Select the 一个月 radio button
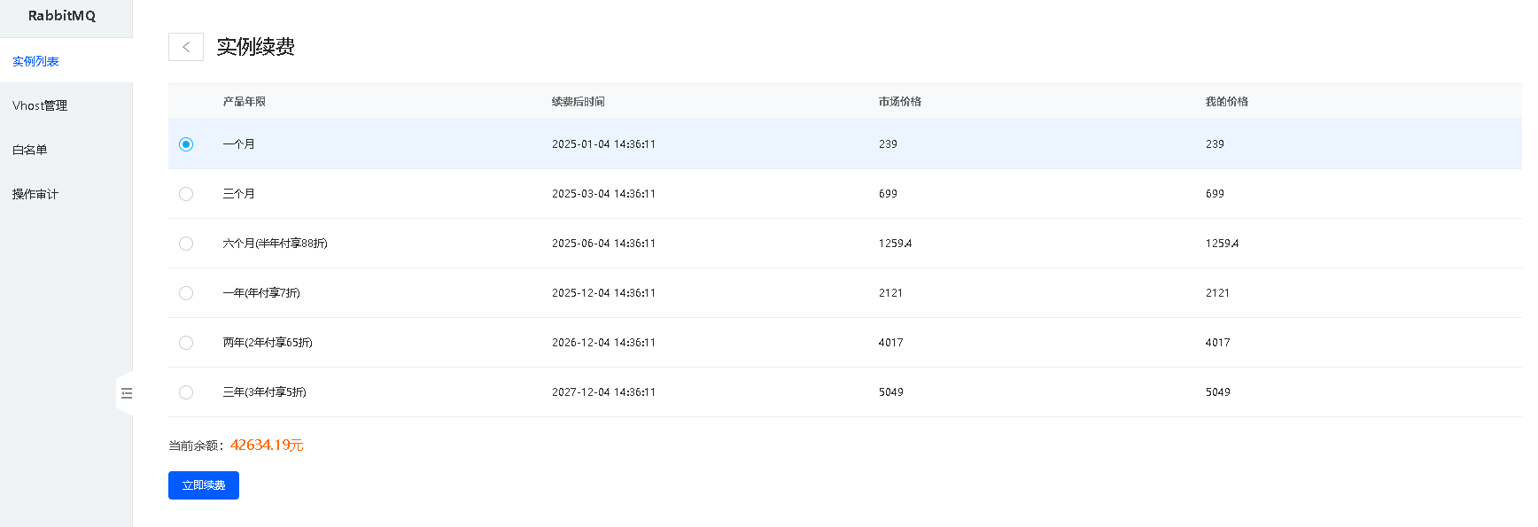The height and width of the screenshot is (527, 1538). click(186, 144)
